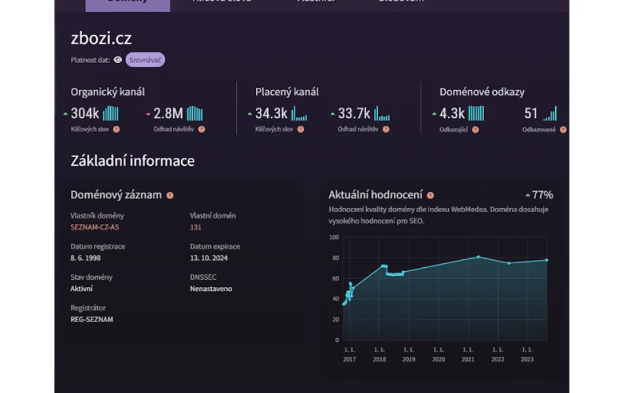Viewport: 630px width, 393px height.
Task: Open the help icon next to Odkazované
Action: 563,130
